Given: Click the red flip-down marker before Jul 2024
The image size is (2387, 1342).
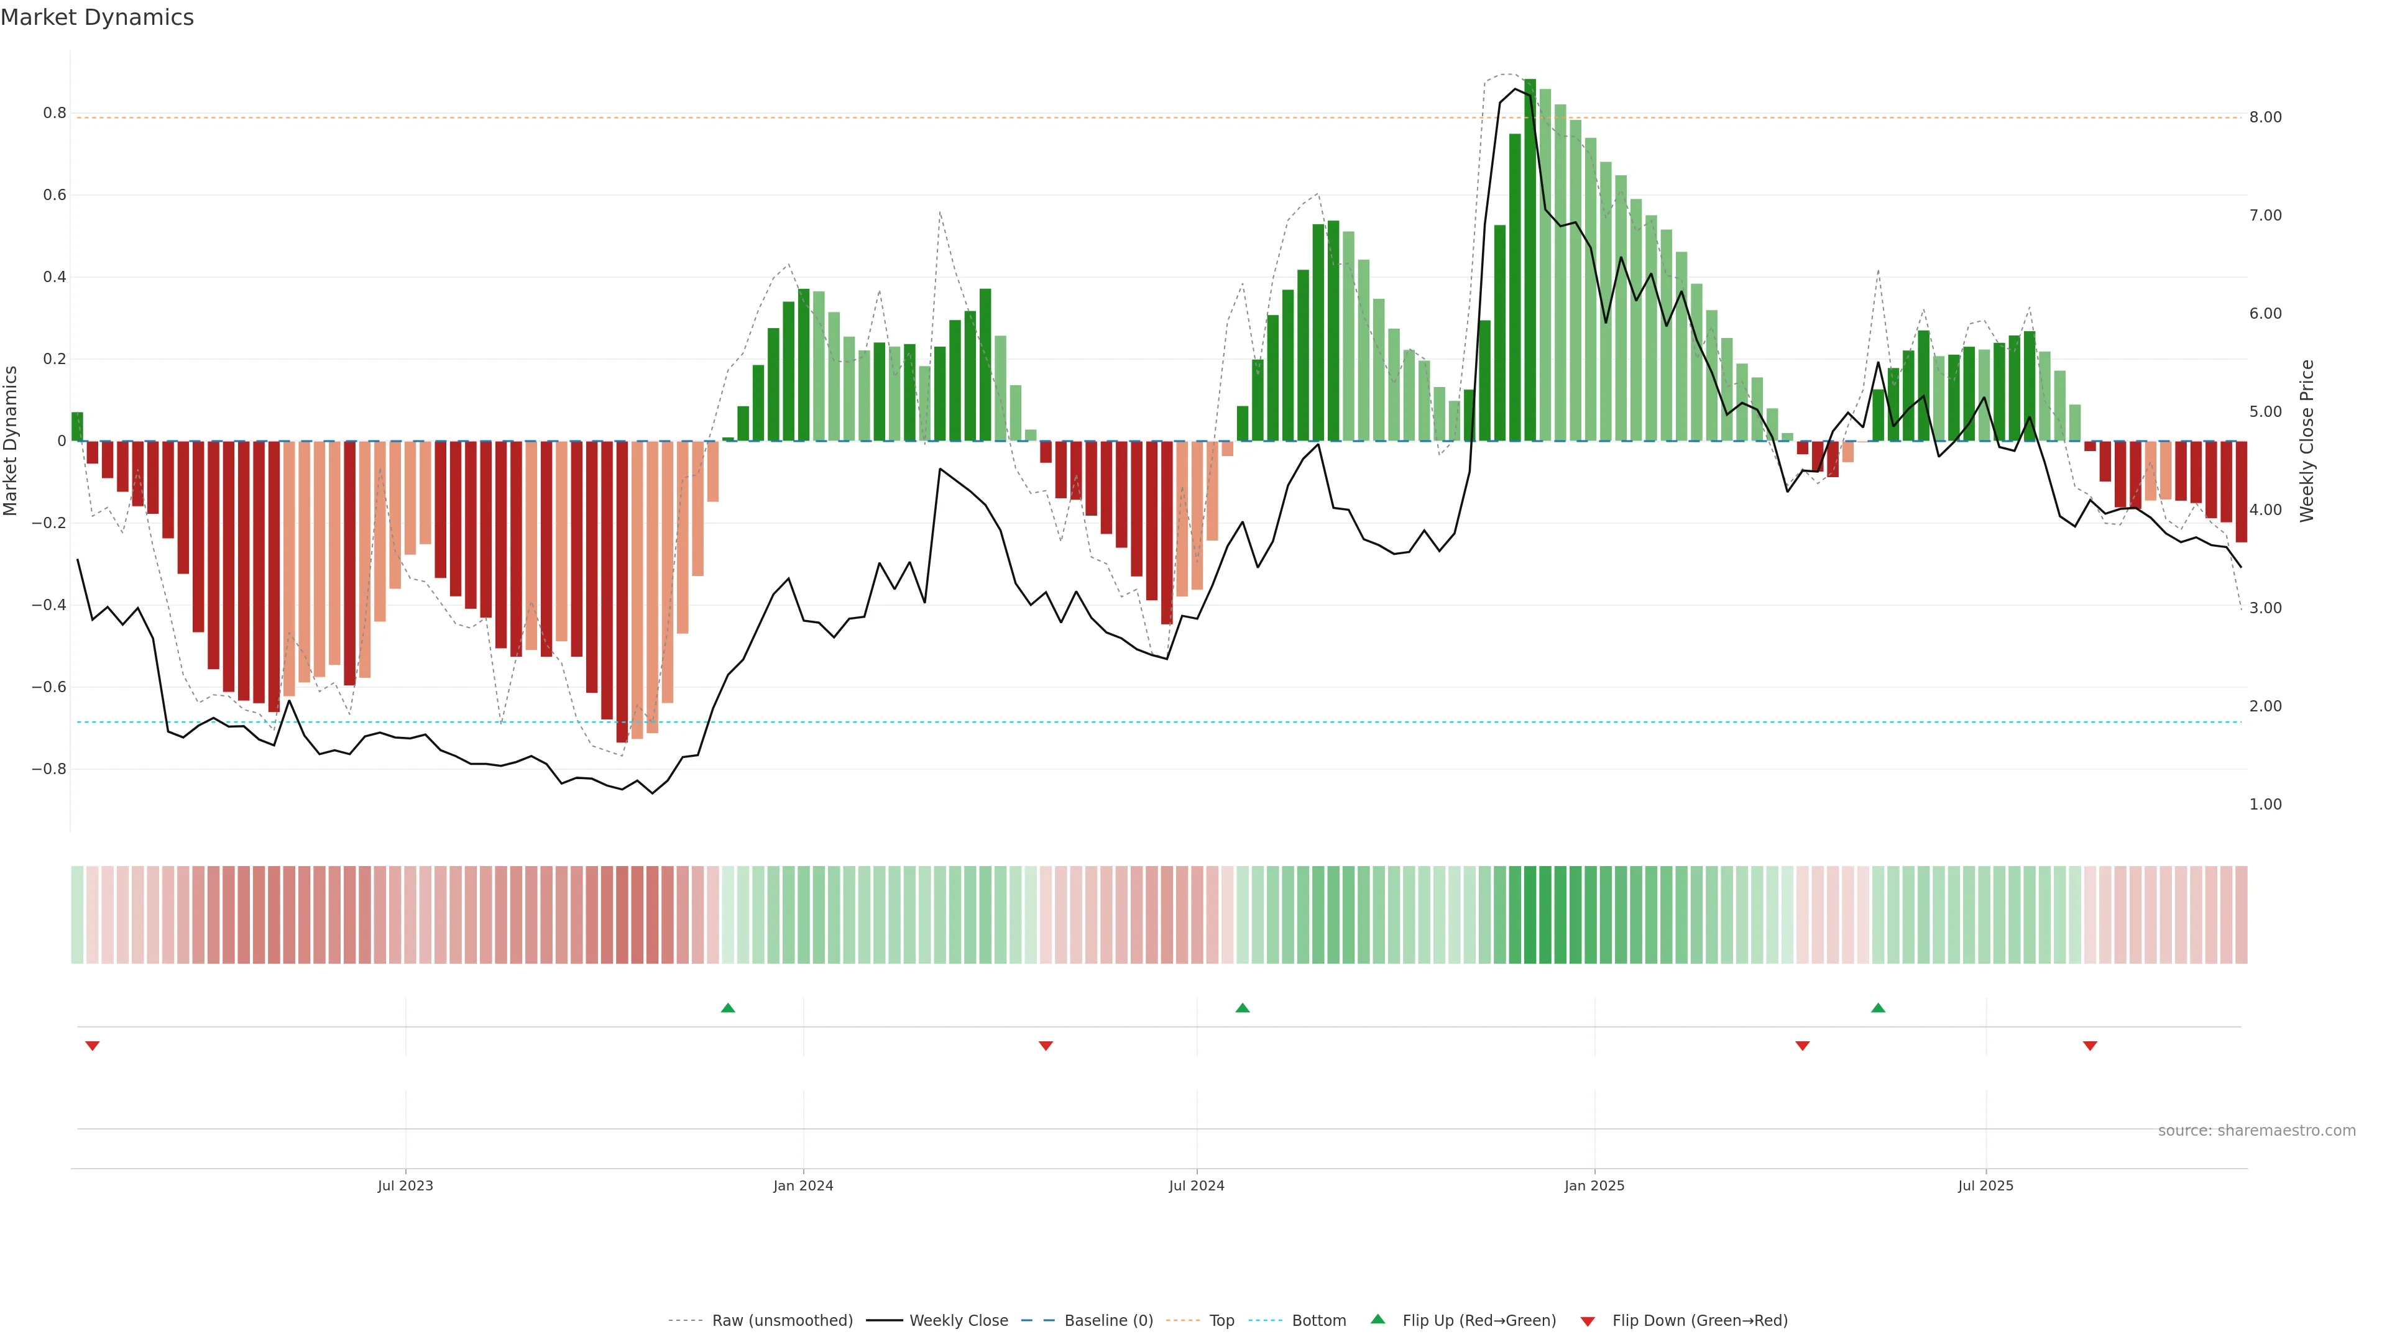Looking at the screenshot, I should [x=1046, y=1046].
